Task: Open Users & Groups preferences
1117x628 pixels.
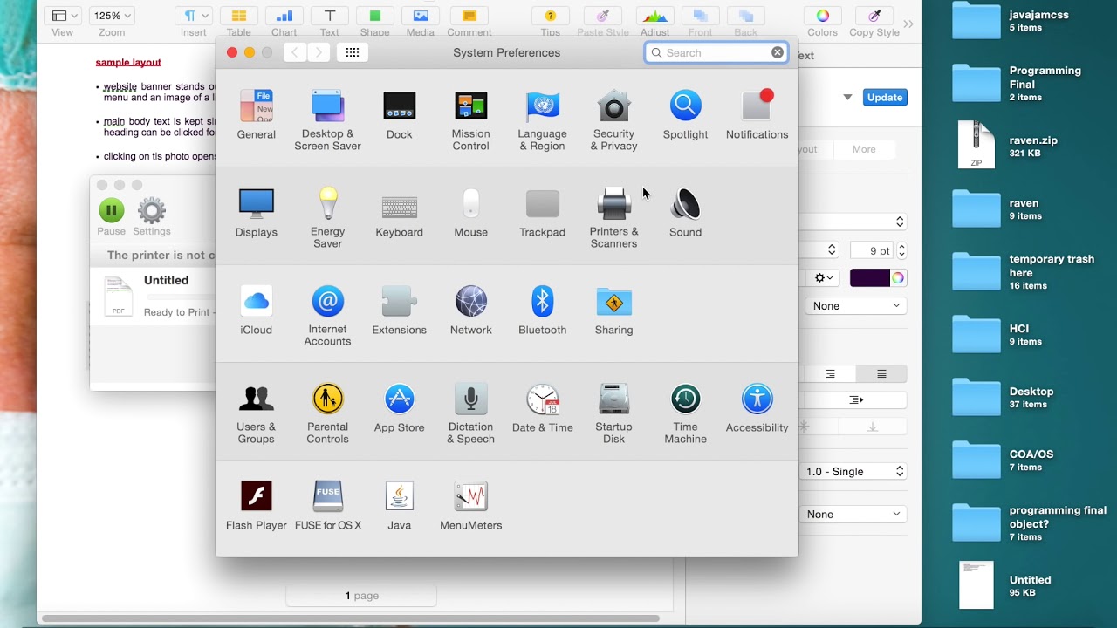Action: (x=257, y=413)
